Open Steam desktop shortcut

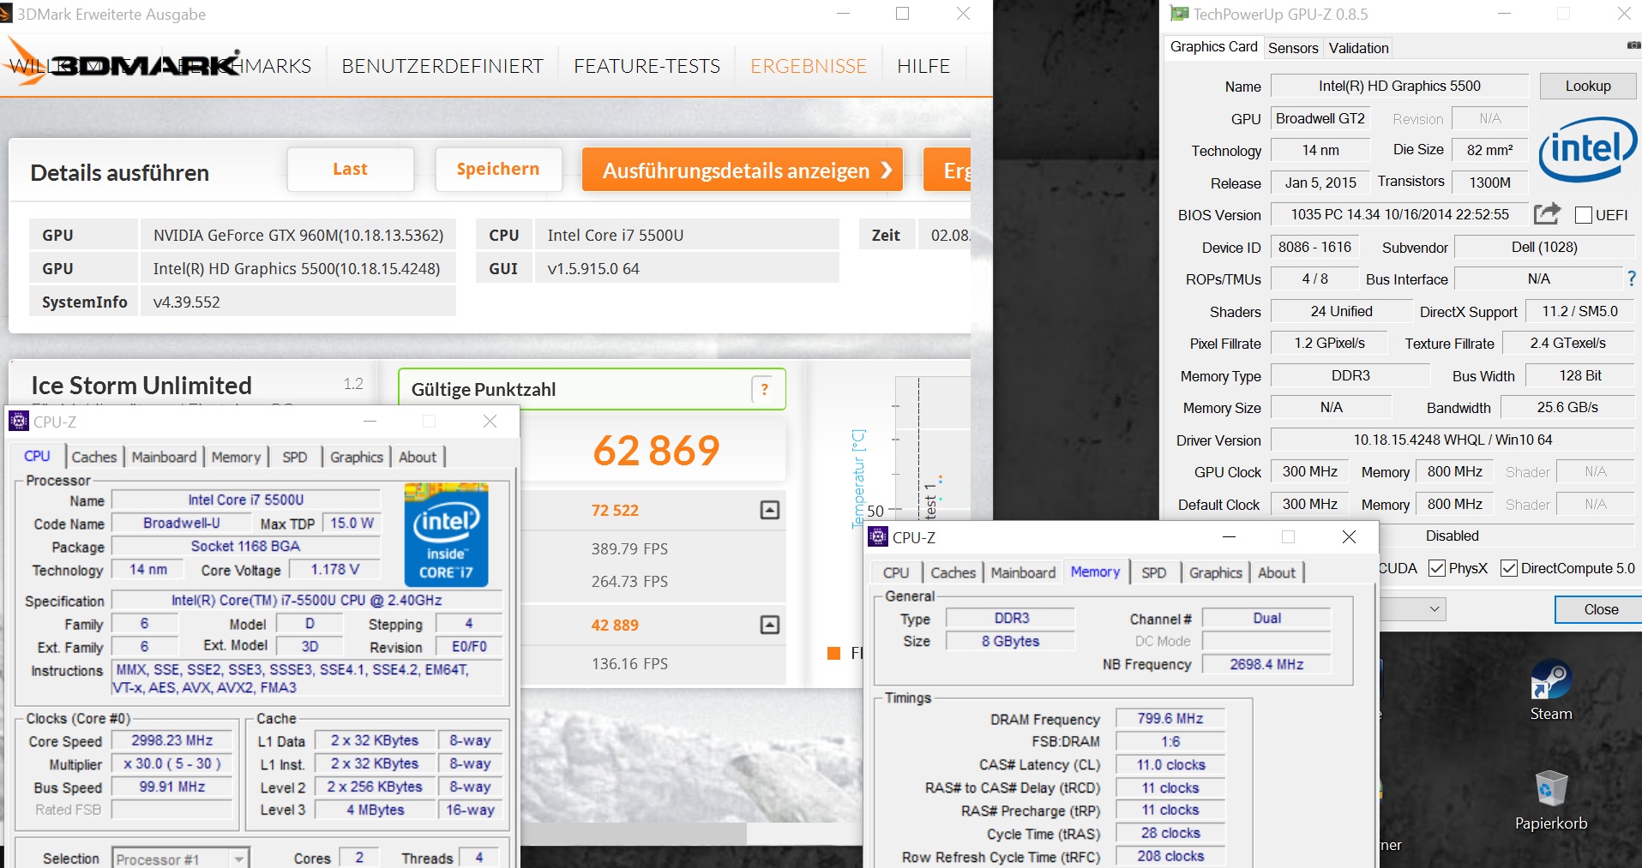(x=1551, y=689)
